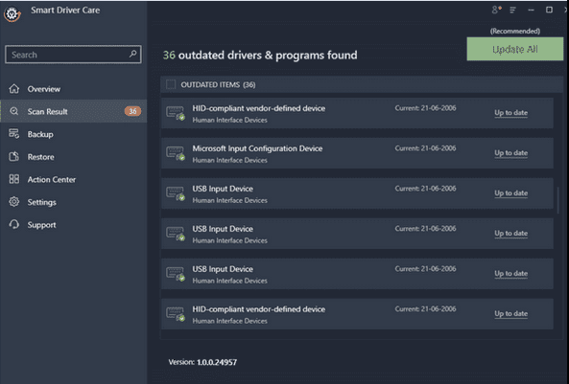Click Up to date for Microsoft Input Configuration Device

(510, 153)
